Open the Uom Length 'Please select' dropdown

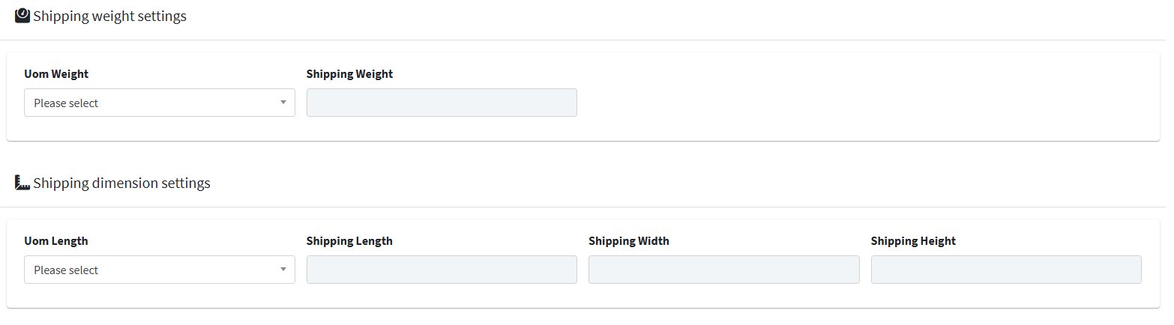coord(160,270)
